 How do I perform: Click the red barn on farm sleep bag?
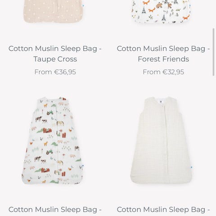click(47, 130)
